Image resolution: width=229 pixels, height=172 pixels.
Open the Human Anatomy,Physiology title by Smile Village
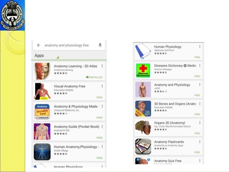click(x=75, y=147)
